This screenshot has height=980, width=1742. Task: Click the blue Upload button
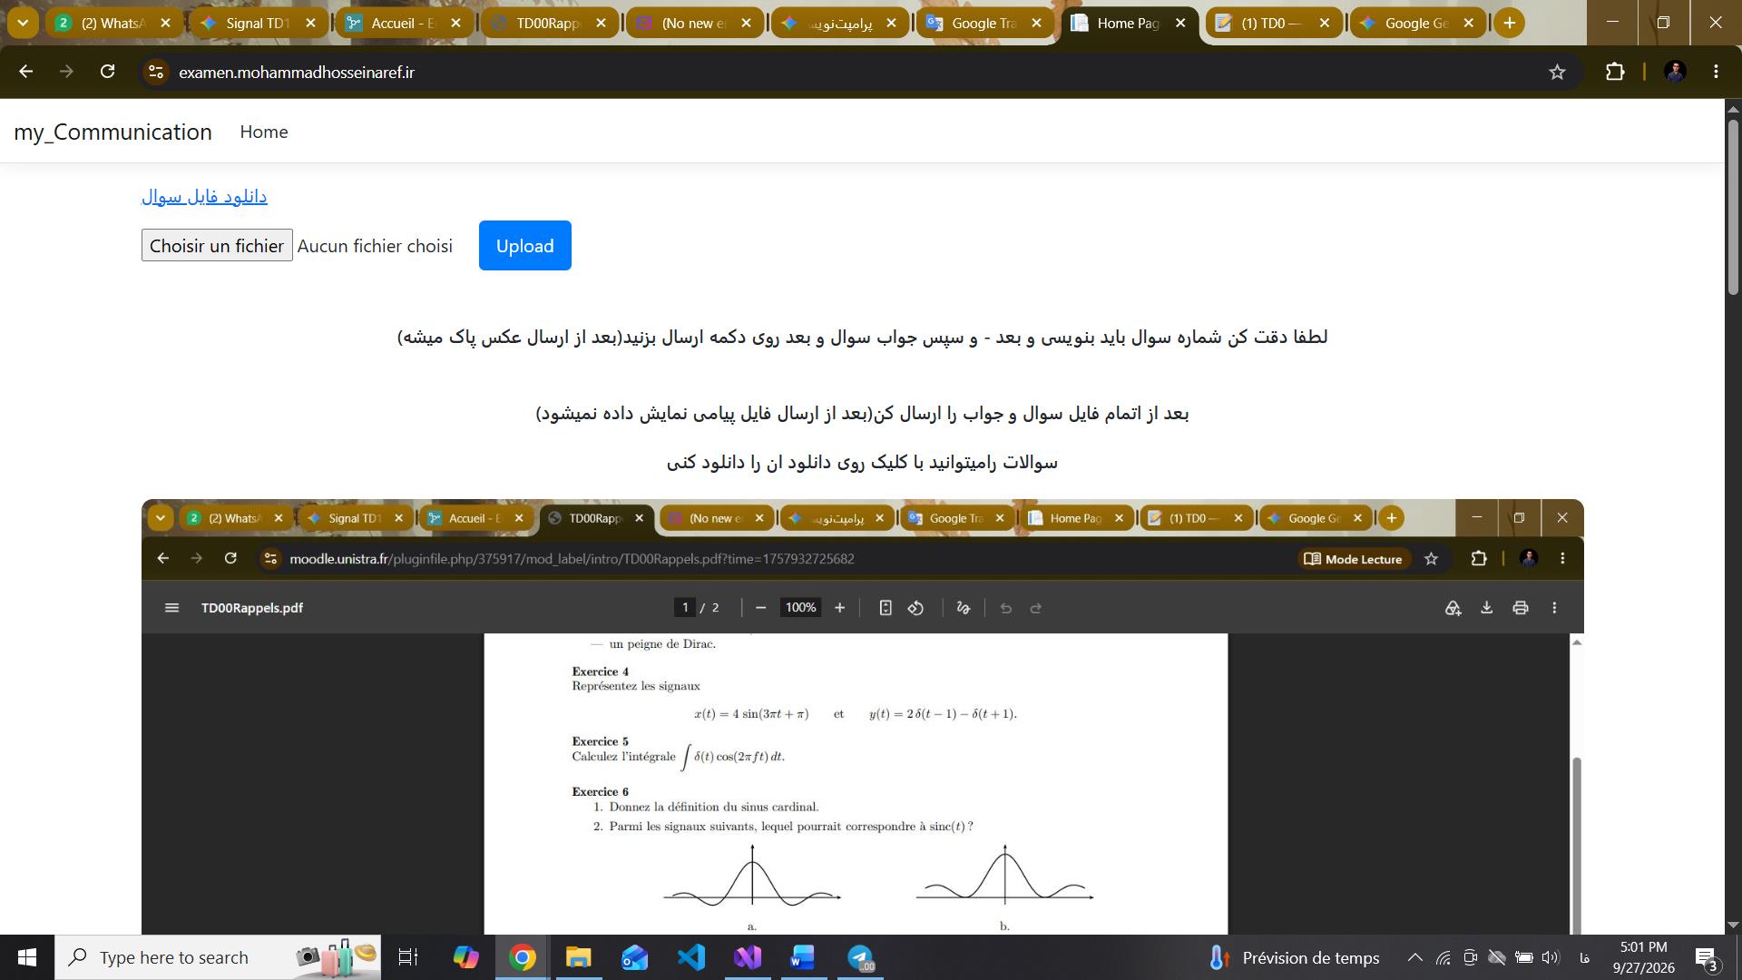click(524, 245)
